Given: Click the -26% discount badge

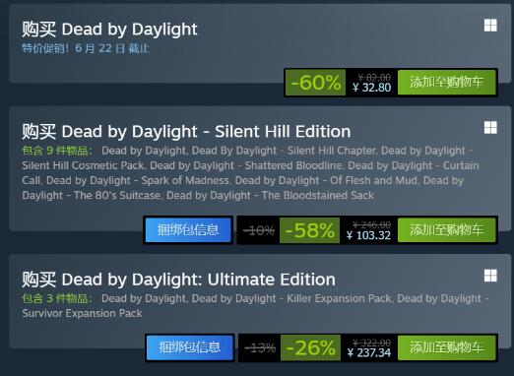Looking at the screenshot, I should coord(310,347).
